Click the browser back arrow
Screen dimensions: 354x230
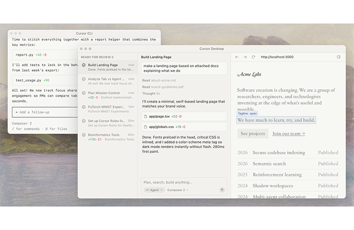point(237,57)
